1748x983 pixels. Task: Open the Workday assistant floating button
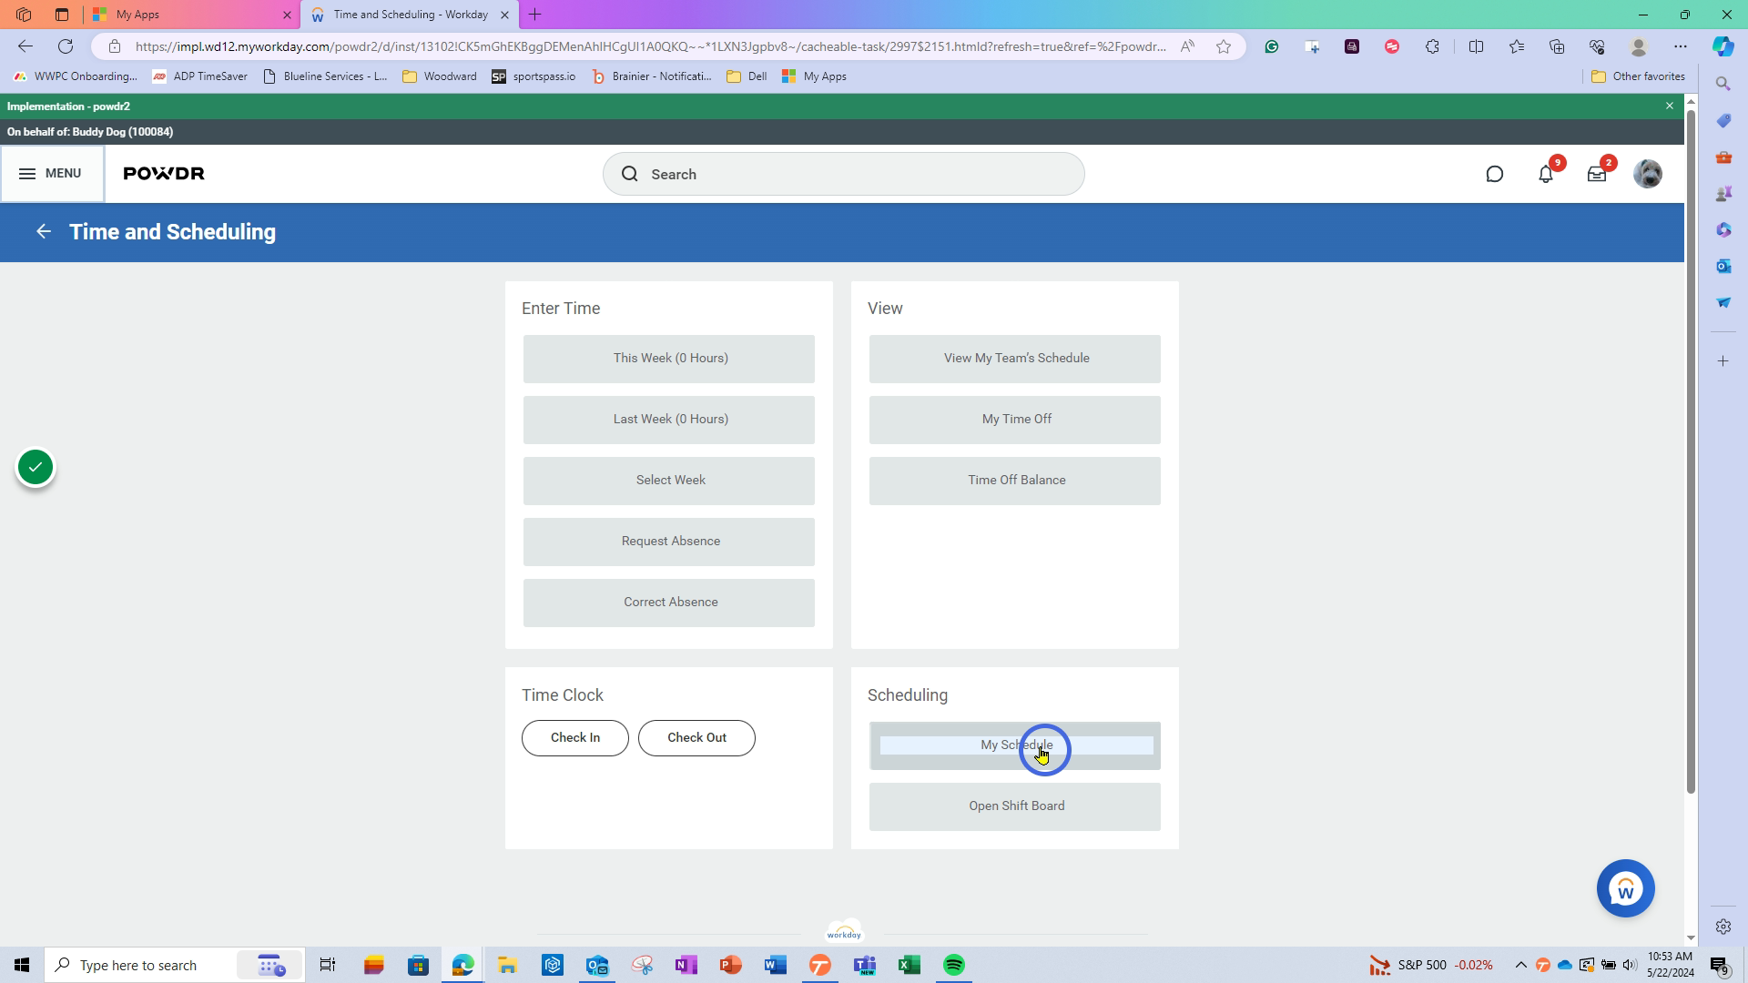(x=1626, y=888)
